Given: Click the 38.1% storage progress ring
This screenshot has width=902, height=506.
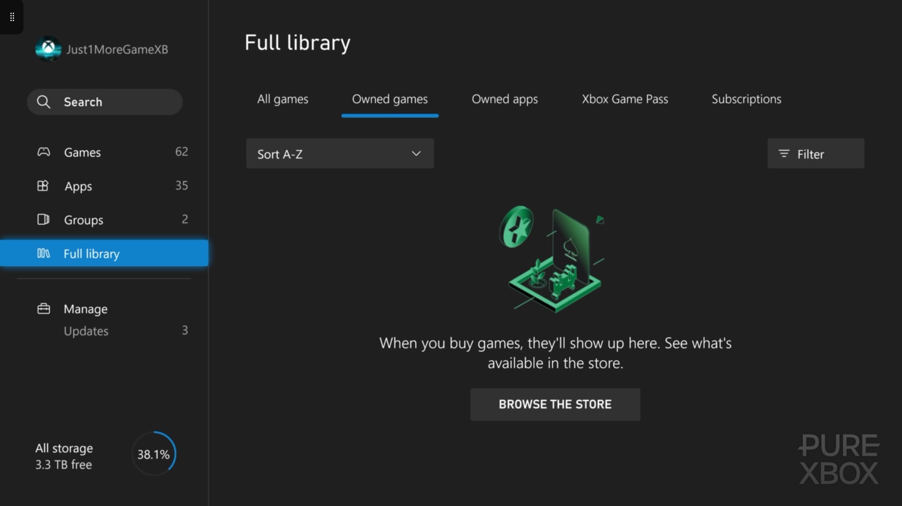Looking at the screenshot, I should [x=154, y=453].
